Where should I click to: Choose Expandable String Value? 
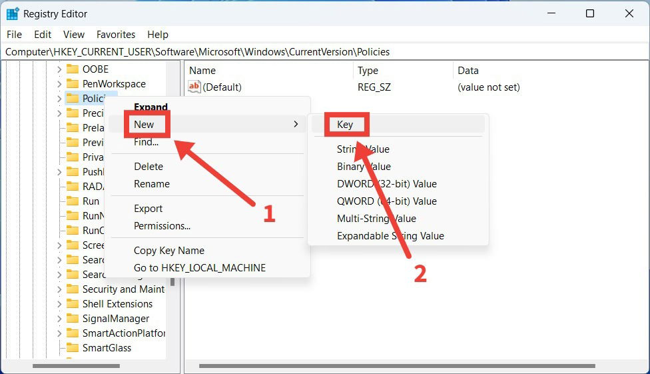point(390,236)
